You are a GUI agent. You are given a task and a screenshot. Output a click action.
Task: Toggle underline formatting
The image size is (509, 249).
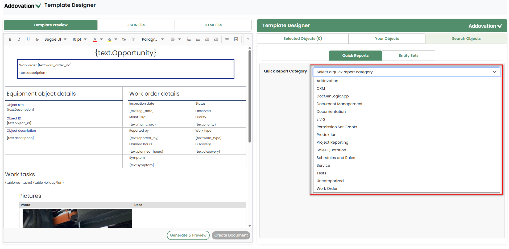pos(28,39)
